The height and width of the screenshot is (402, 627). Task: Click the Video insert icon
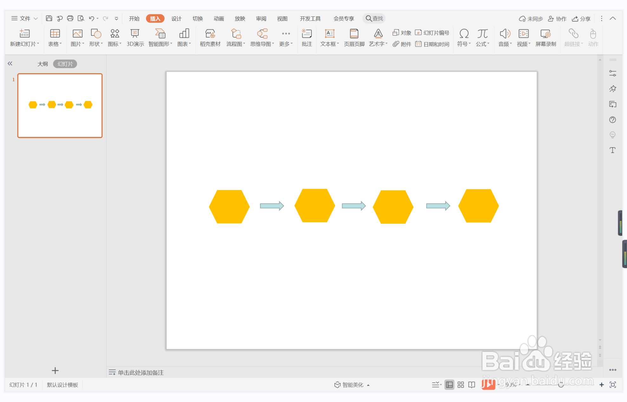pyautogui.click(x=523, y=34)
